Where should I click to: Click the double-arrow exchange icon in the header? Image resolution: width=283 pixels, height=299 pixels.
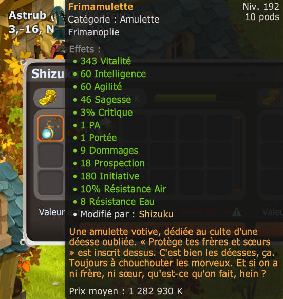coord(247,75)
